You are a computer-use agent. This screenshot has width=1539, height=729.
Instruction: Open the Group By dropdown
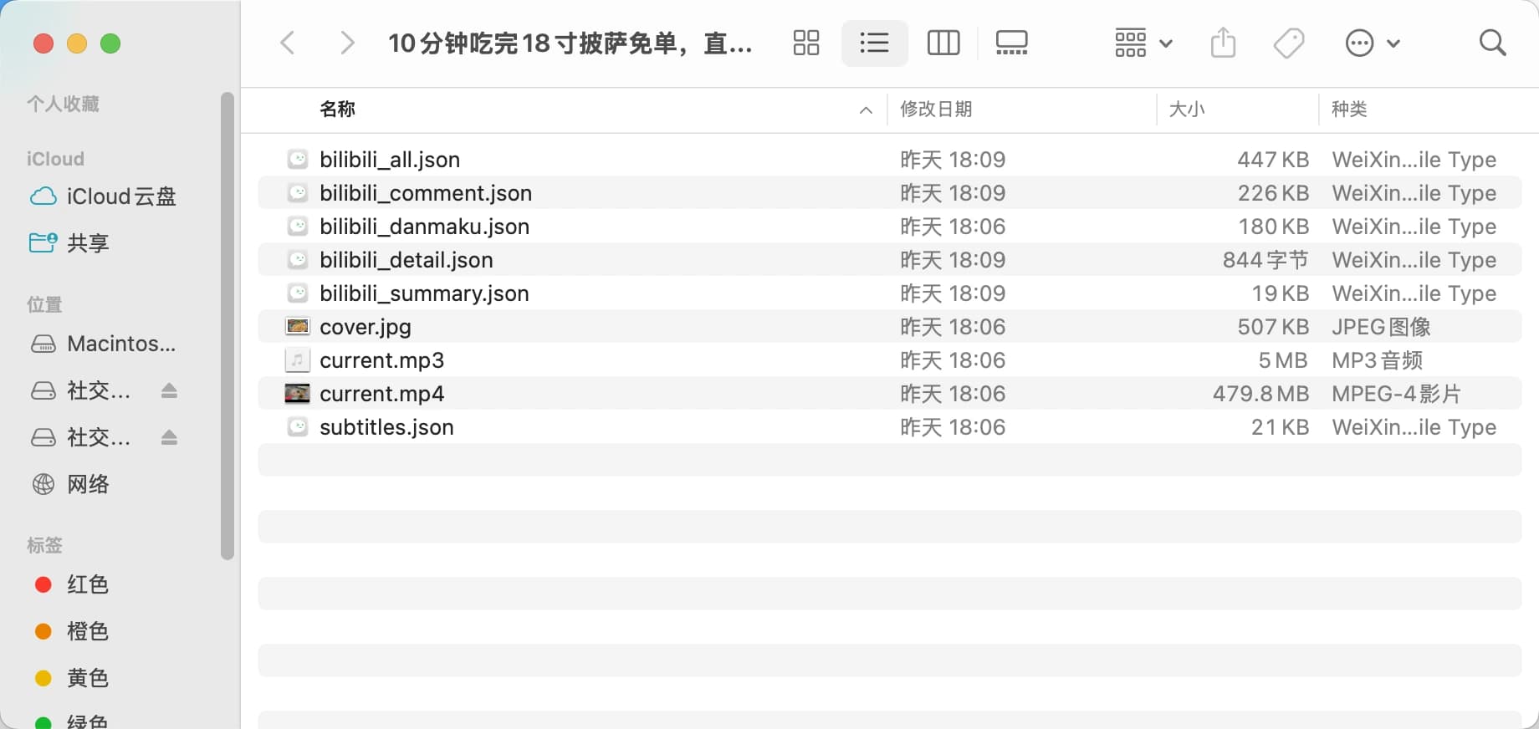point(1143,43)
